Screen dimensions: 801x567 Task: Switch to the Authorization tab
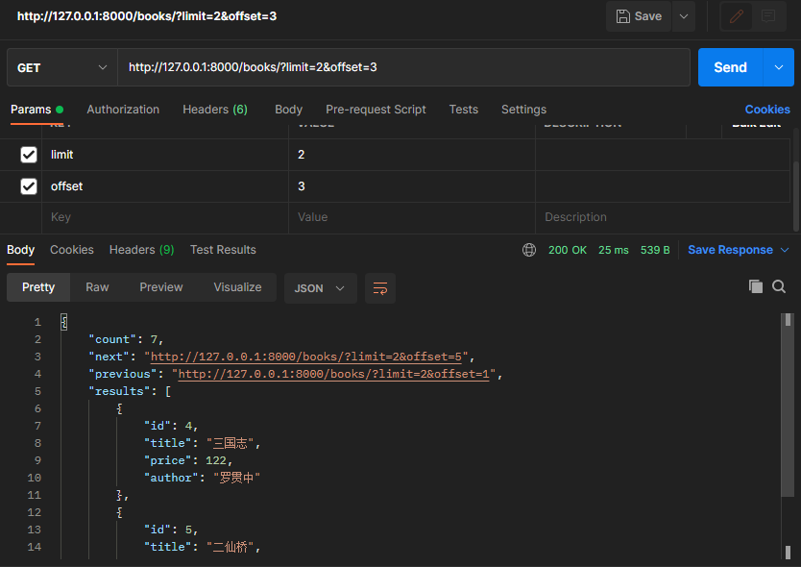coord(123,110)
